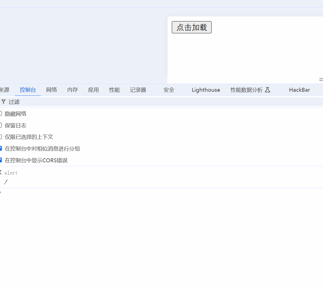The height and width of the screenshot is (288, 323).
Task: Switch to the 网络 tab
Action: (52, 90)
